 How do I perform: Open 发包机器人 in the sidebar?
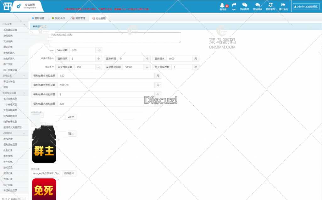point(9,53)
